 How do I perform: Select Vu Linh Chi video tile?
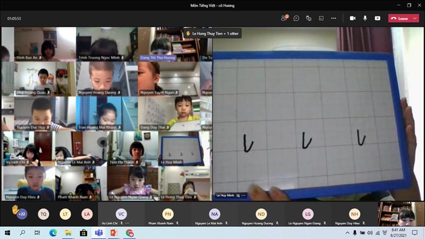tap(28, 149)
